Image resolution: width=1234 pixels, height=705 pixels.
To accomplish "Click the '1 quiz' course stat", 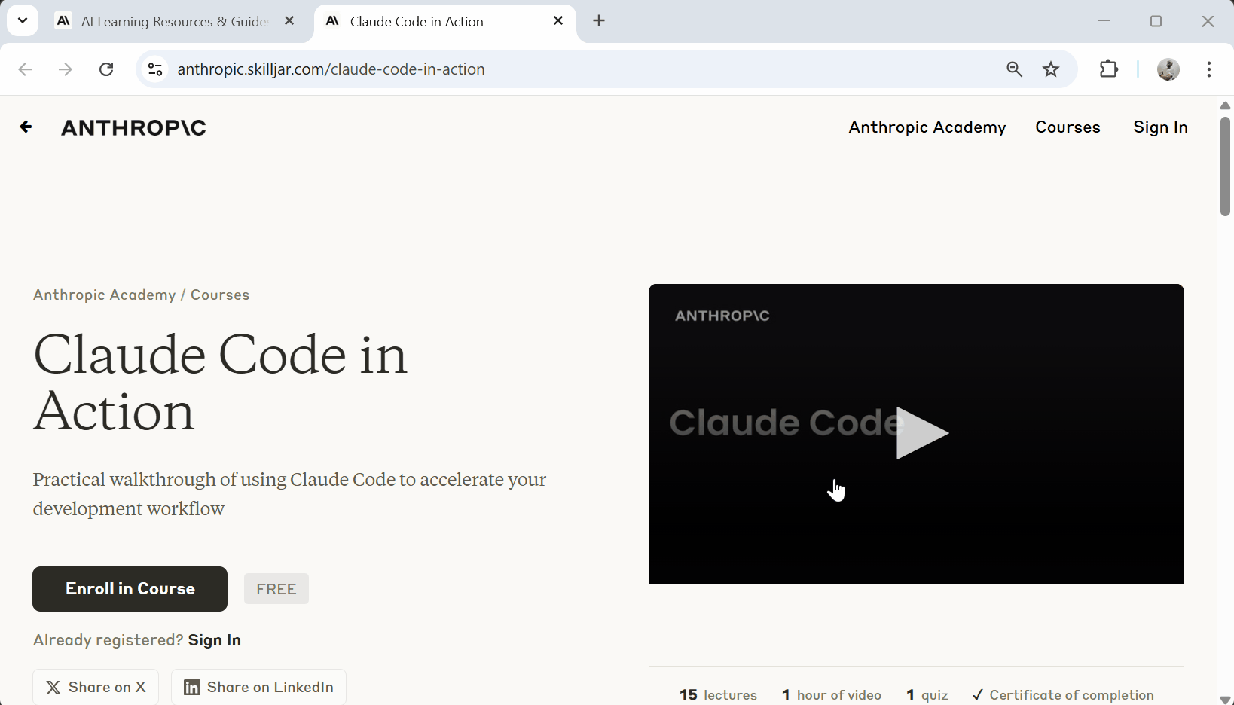I will pos(927,695).
